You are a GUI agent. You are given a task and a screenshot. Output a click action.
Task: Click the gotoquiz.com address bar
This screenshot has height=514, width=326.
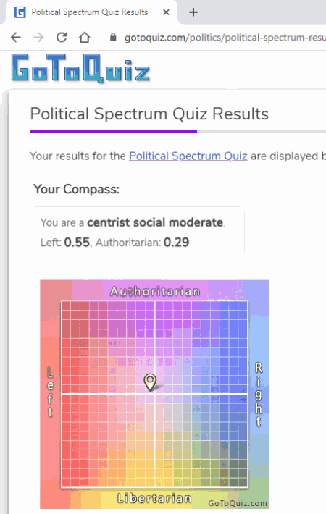click(225, 38)
